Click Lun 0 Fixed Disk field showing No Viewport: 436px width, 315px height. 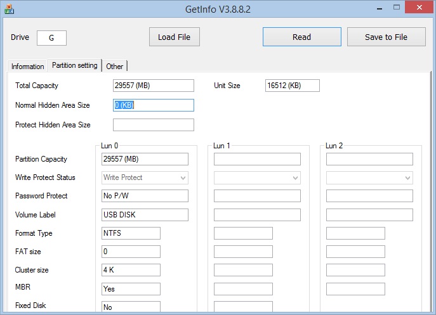coord(131,307)
